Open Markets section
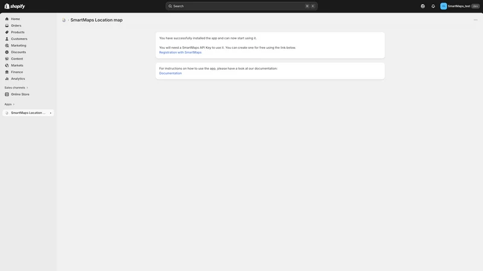Viewport: 483px width, 271px height. click(17, 66)
